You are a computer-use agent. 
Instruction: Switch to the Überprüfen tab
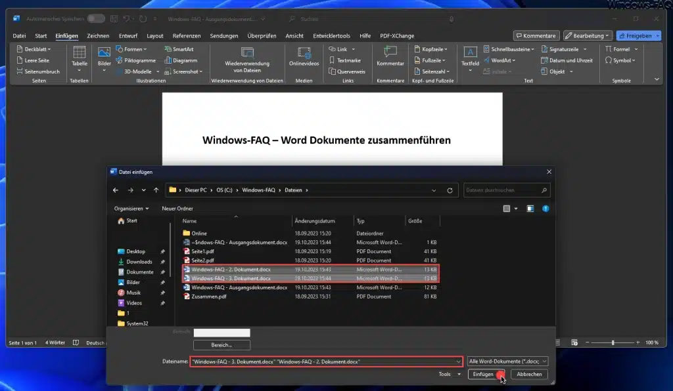point(262,36)
